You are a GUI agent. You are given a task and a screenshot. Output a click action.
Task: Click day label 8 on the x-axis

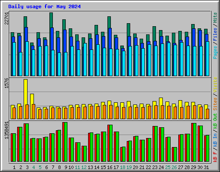[59, 167]
